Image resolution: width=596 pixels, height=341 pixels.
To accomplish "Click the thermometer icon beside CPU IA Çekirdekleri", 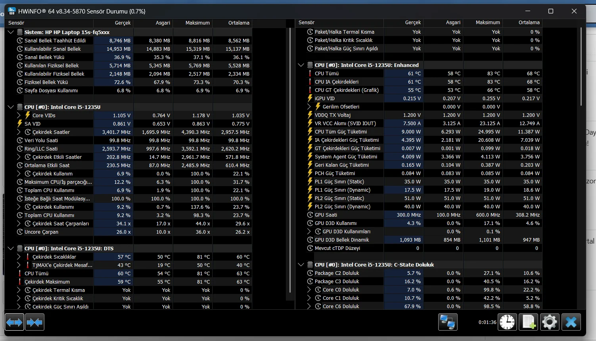I will tap(310, 82).
